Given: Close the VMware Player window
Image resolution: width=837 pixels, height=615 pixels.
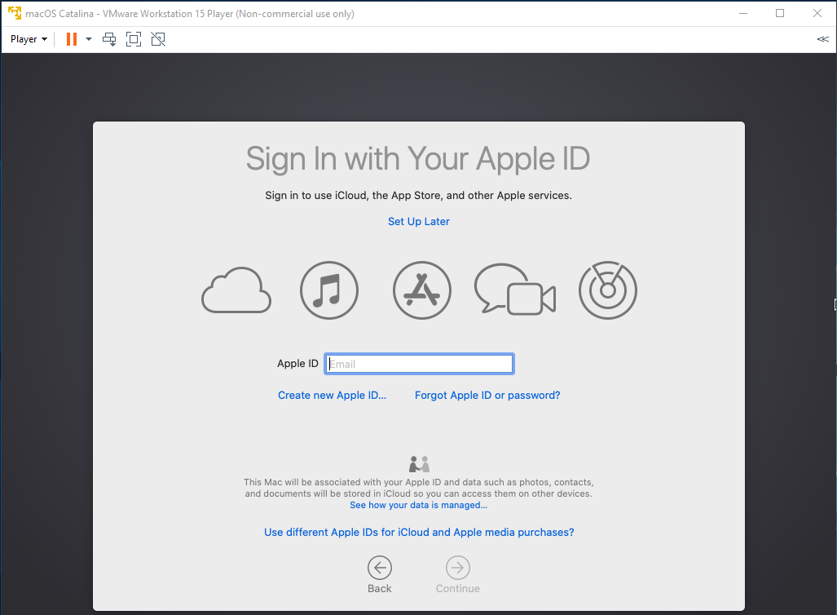Looking at the screenshot, I should [x=817, y=13].
